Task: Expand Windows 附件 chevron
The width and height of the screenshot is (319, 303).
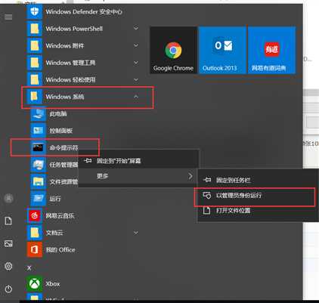Action: point(136,45)
